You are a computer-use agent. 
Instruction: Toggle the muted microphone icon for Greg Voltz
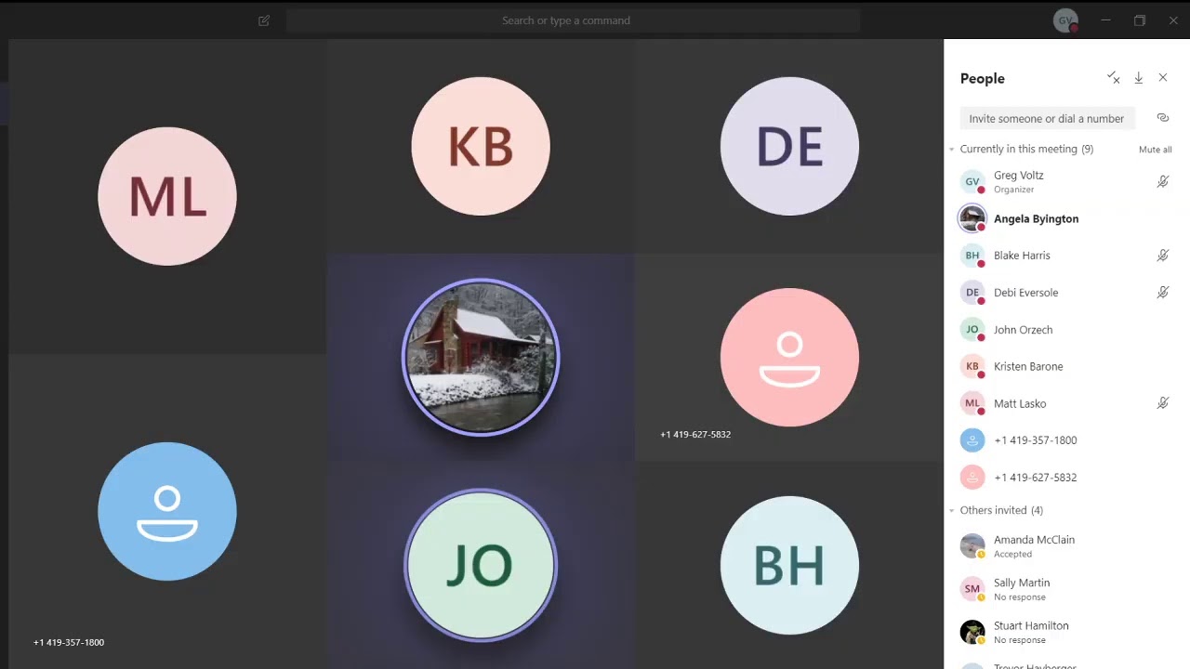[1163, 181]
